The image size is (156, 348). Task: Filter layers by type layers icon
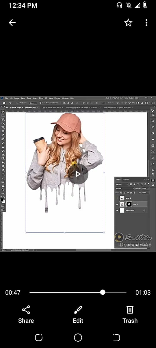tap(138, 184)
